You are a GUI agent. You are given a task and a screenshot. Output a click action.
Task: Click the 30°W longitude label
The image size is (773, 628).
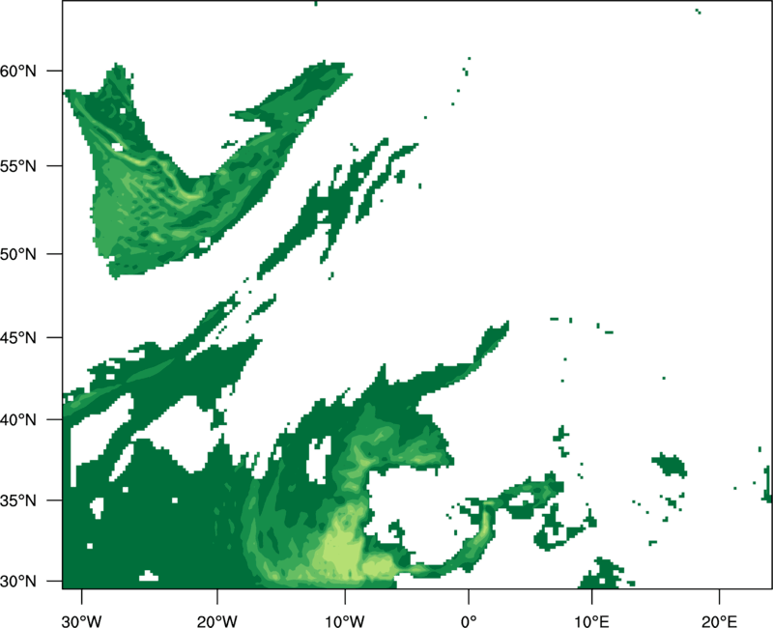[x=82, y=621]
